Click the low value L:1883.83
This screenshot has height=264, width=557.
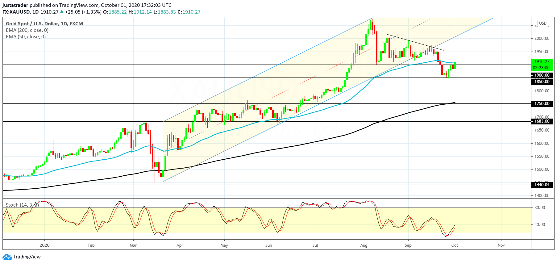click(x=164, y=12)
